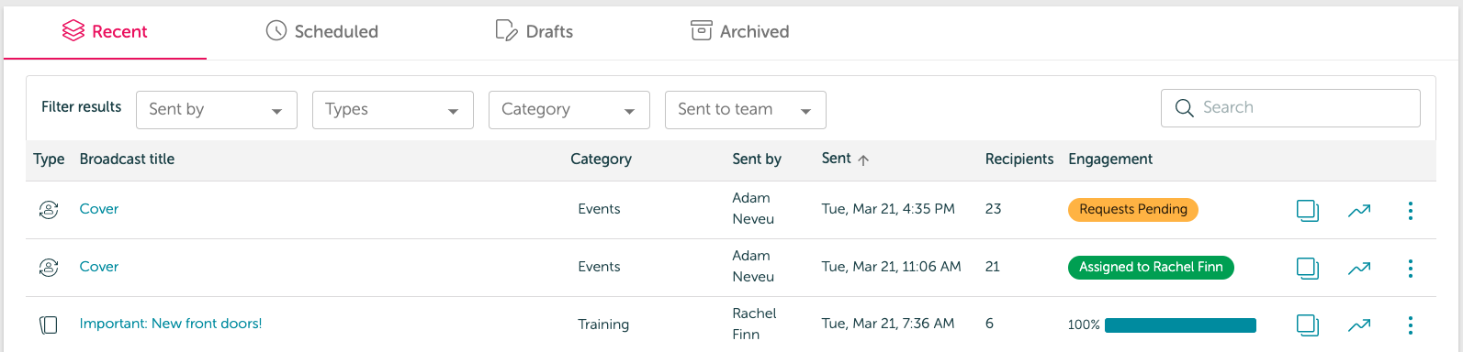Open the Sent to team dropdown
Image resolution: width=1463 pixels, height=352 pixels.
pyautogui.click(x=746, y=110)
